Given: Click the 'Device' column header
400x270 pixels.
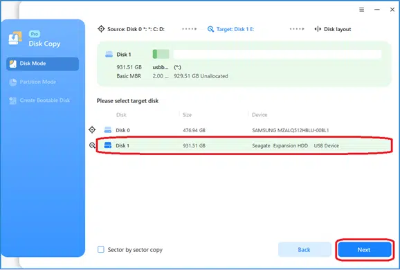Looking at the screenshot, I should (x=260, y=115).
